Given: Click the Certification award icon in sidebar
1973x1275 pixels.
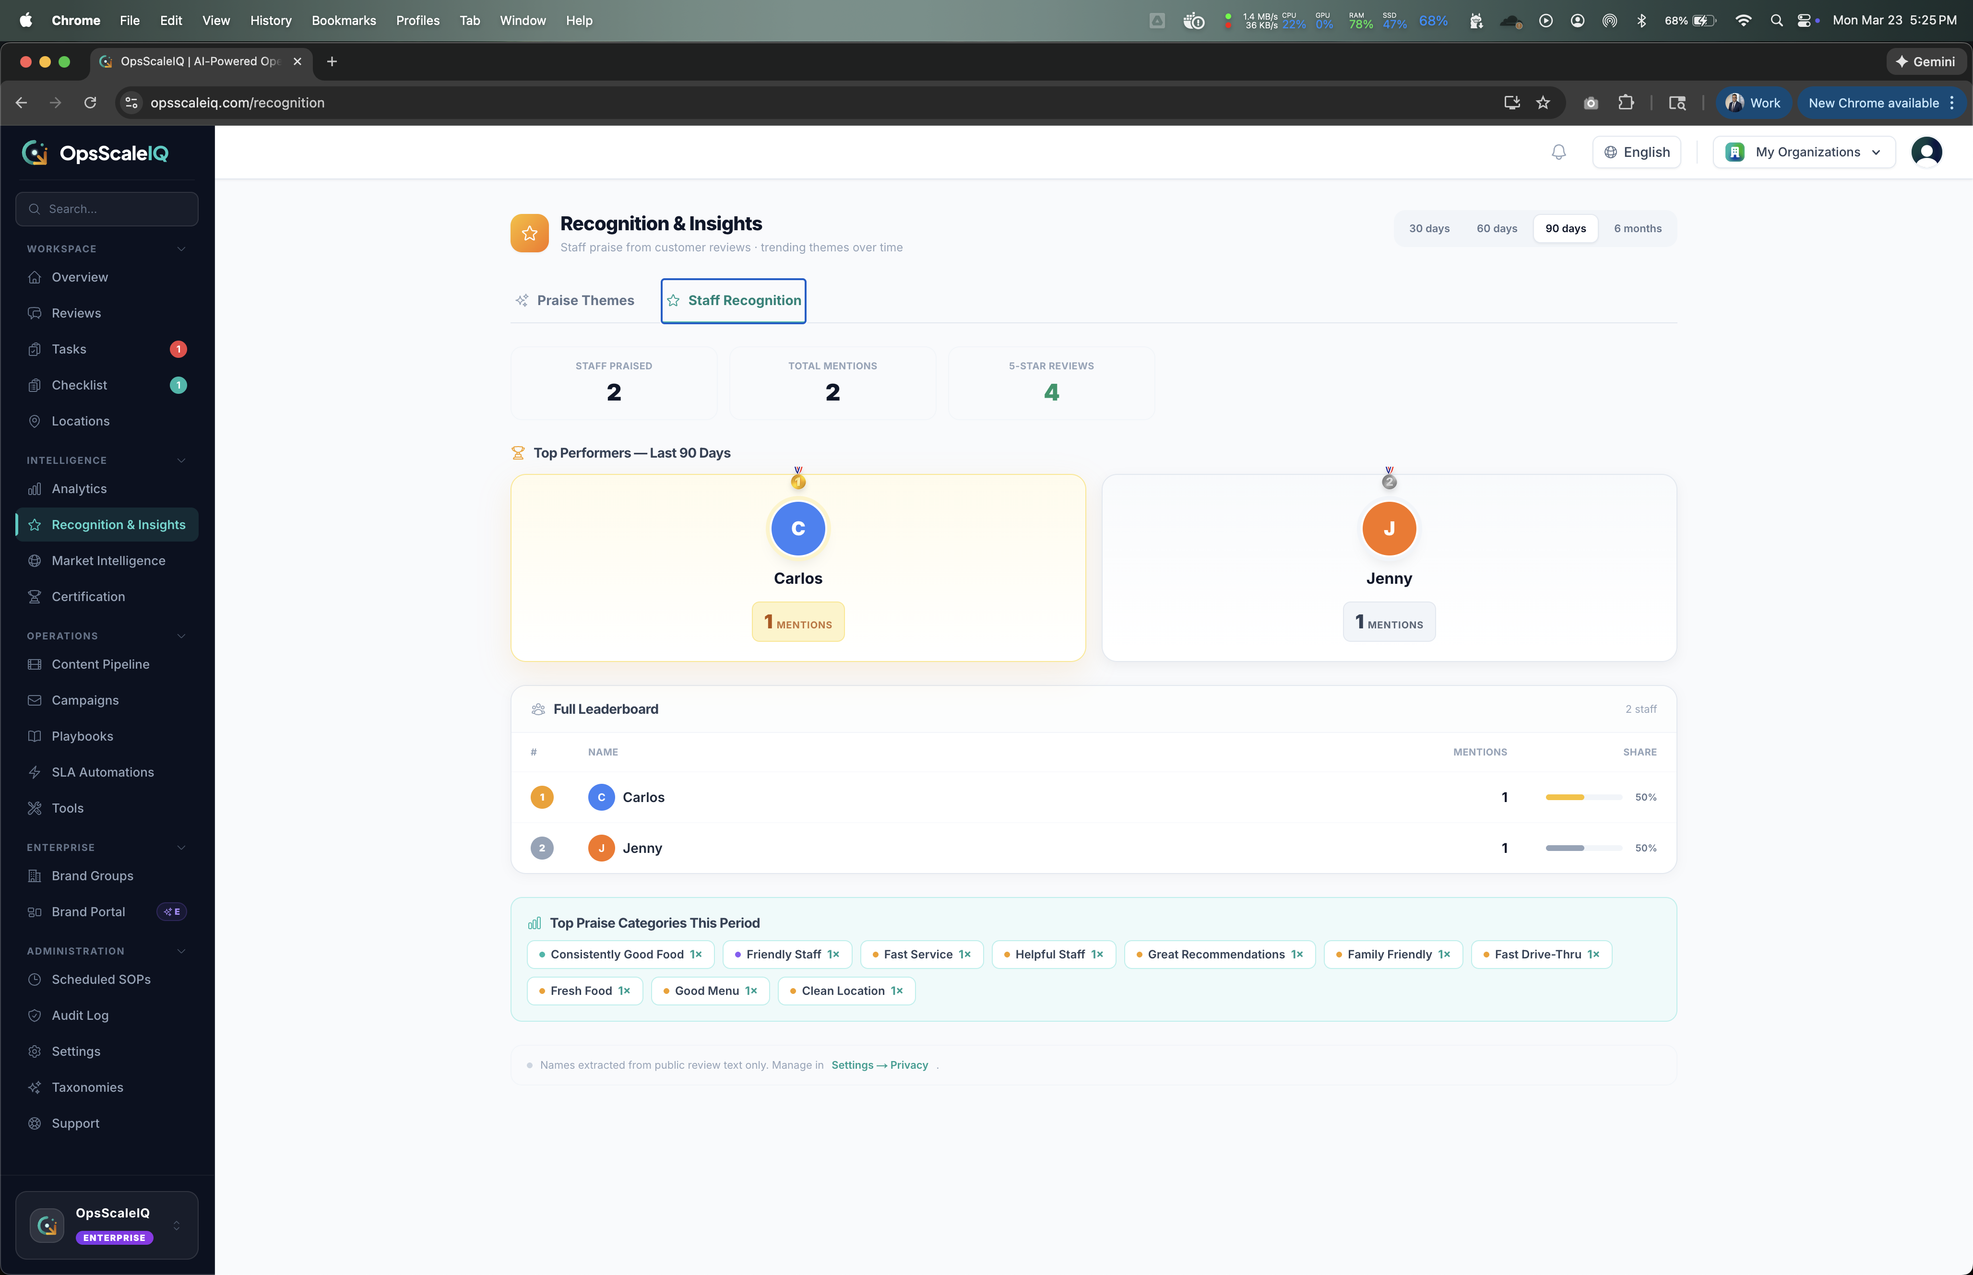Looking at the screenshot, I should (x=35, y=597).
